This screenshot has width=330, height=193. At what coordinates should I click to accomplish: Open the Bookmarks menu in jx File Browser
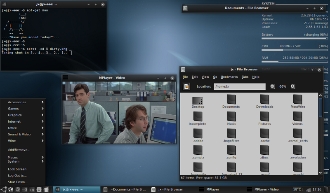click(229, 77)
